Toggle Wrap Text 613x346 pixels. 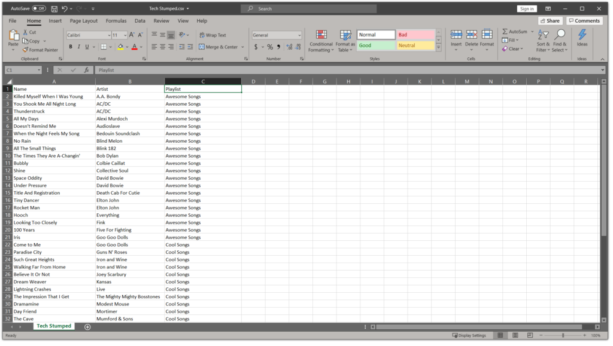pos(213,35)
